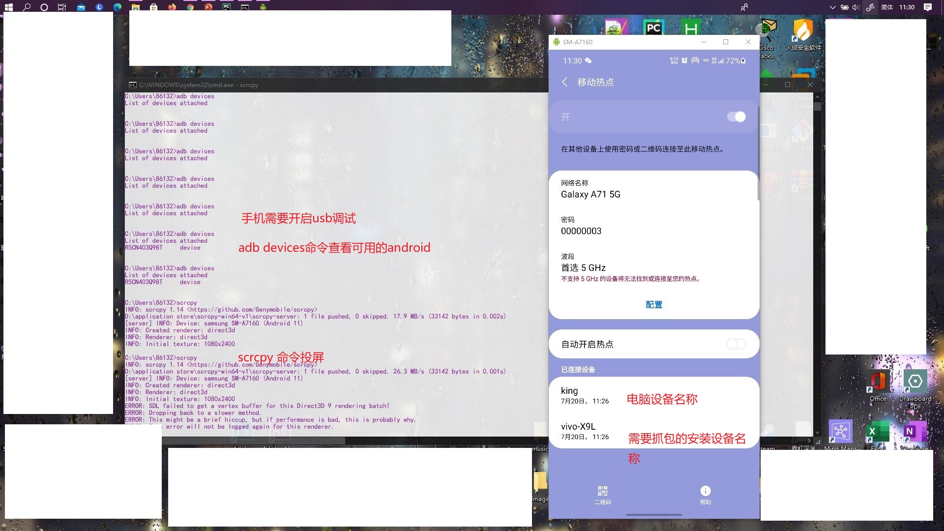Open PowerPoint from the taskbar

coord(207,7)
